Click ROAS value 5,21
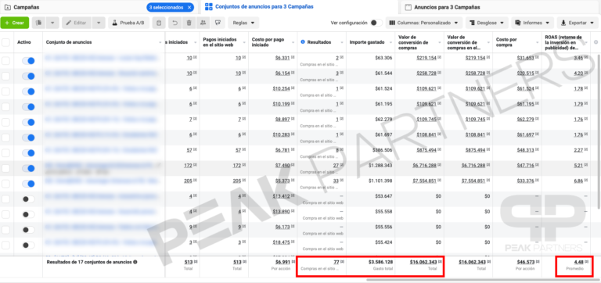This screenshot has width=601, height=283. 578,166
